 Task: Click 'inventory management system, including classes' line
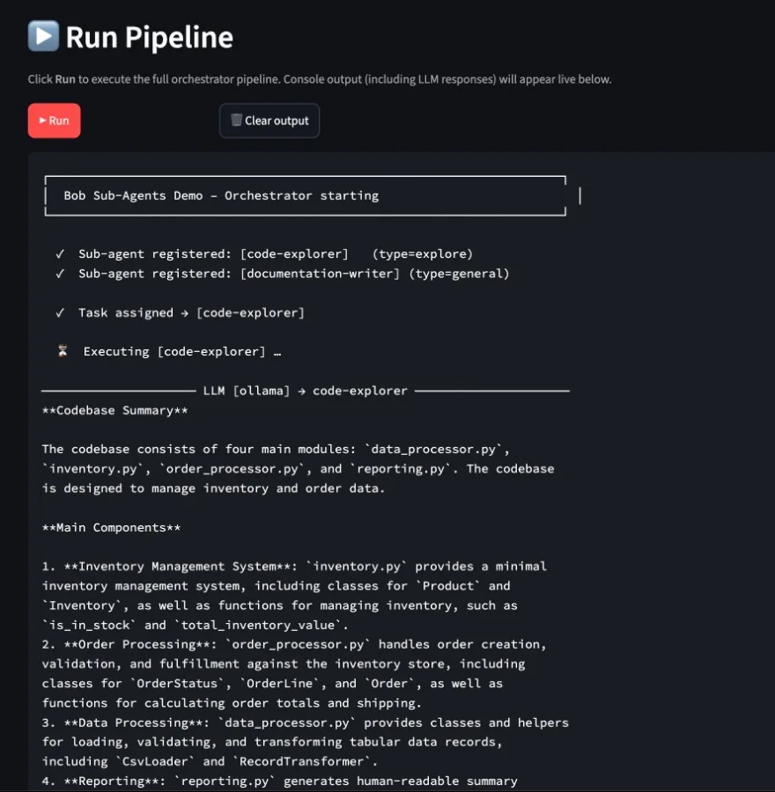[276, 586]
